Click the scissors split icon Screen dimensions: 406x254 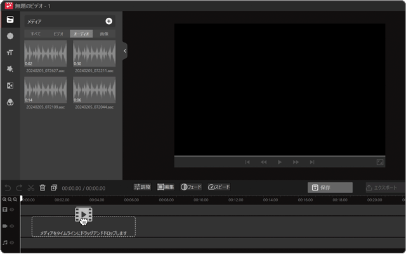pyautogui.click(x=30, y=188)
